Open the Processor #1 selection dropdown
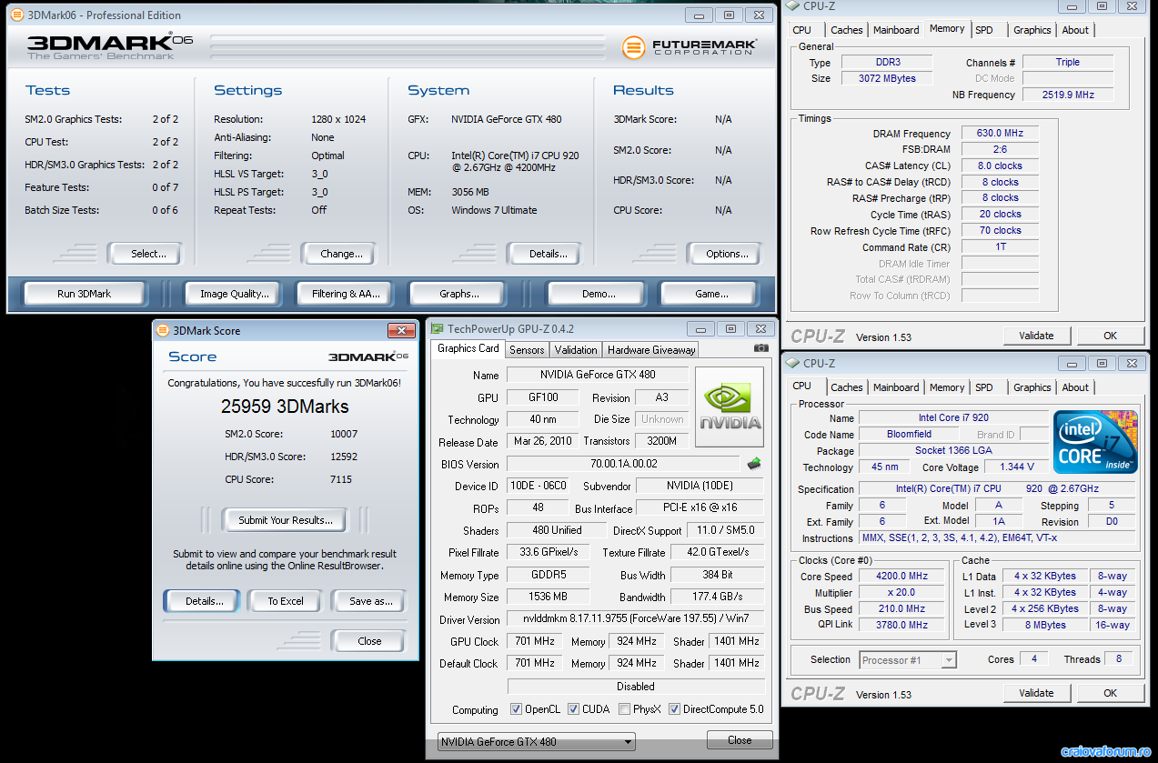 coord(907,659)
